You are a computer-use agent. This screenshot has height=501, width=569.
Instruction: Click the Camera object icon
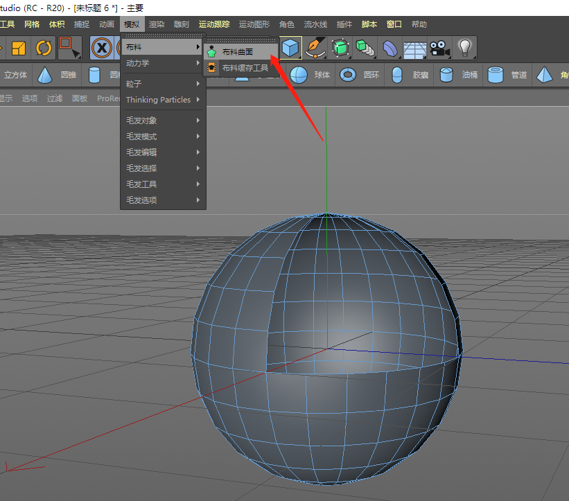click(x=438, y=48)
